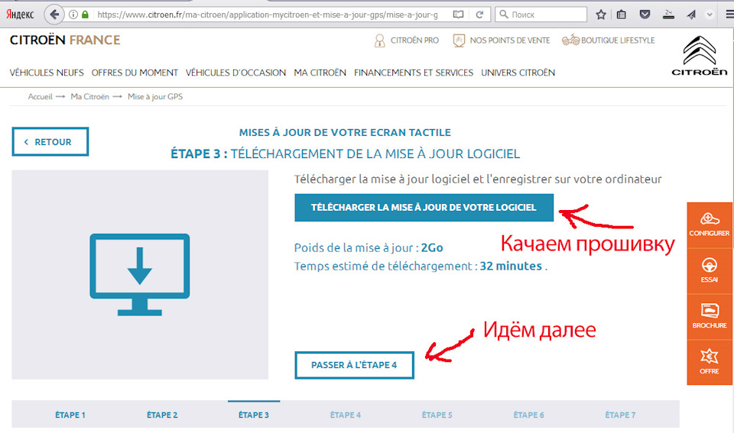This screenshot has width=734, height=433.
Task: Click the paper plane toolbar icon
Action: point(691,15)
